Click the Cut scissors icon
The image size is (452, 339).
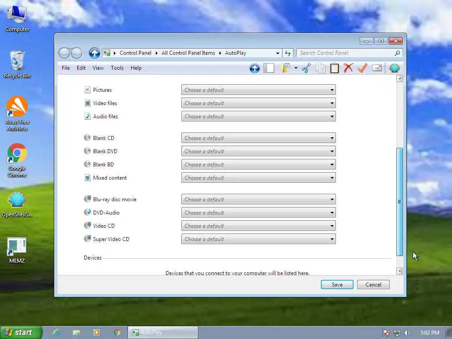pyautogui.click(x=306, y=68)
